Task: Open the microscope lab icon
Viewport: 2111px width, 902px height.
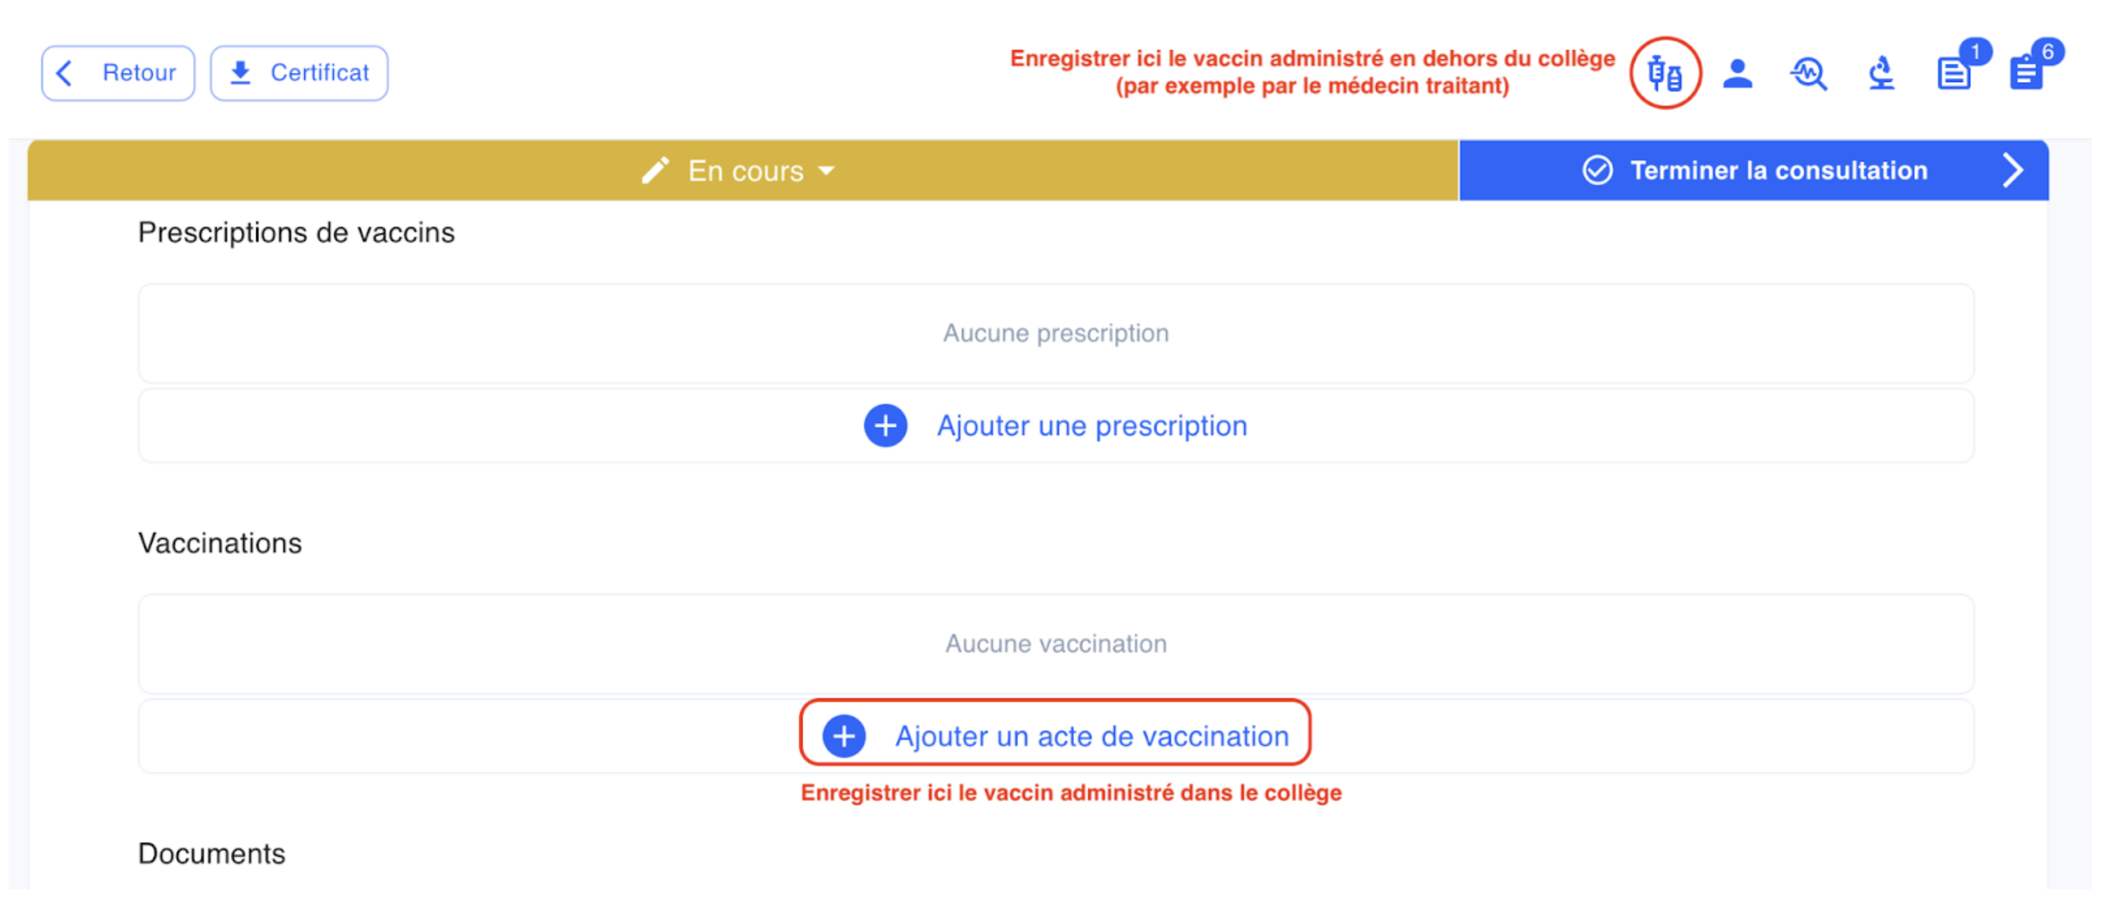Action: pyautogui.click(x=1881, y=74)
